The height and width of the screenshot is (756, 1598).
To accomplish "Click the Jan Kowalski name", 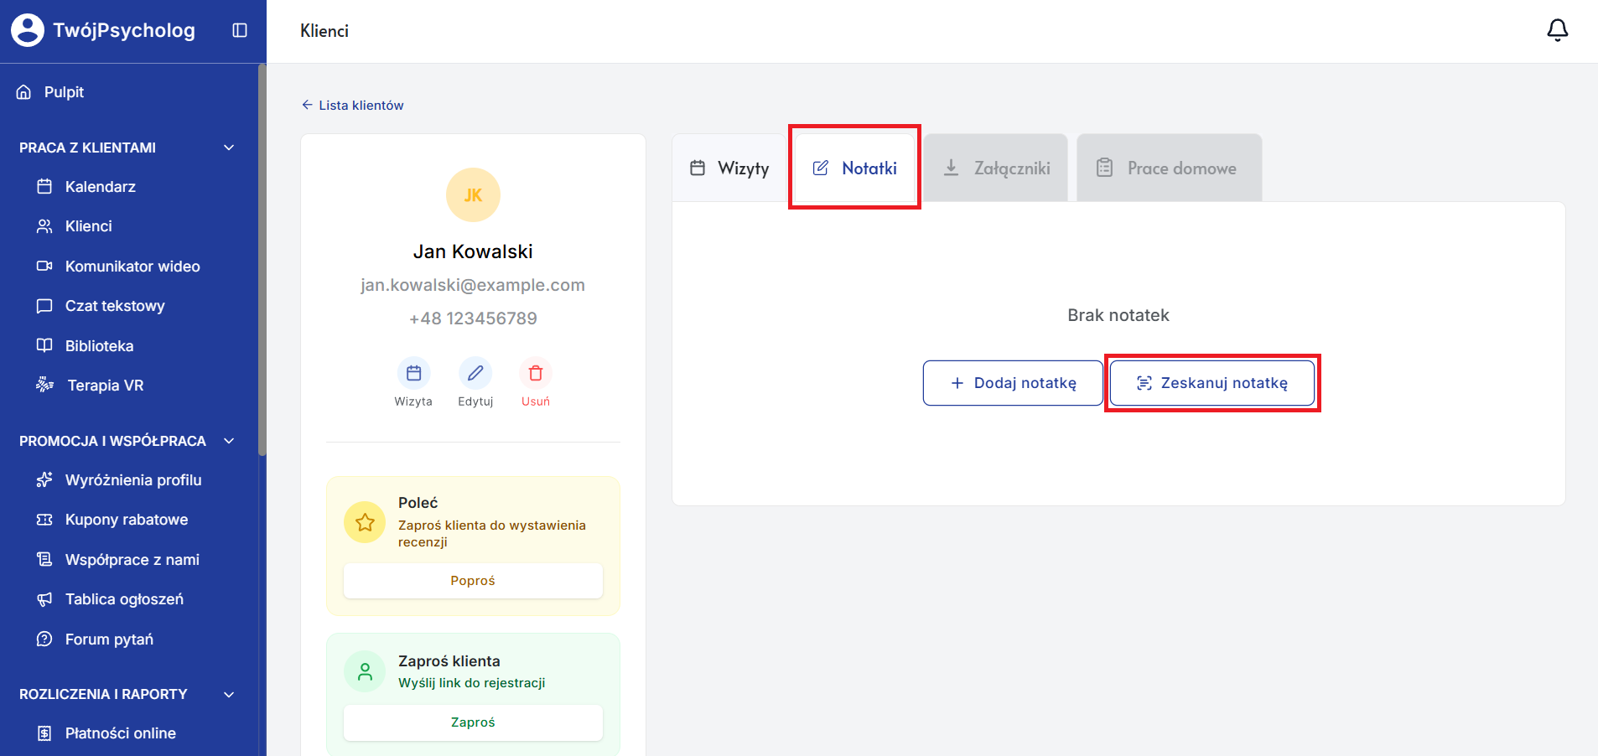I will (x=473, y=251).
